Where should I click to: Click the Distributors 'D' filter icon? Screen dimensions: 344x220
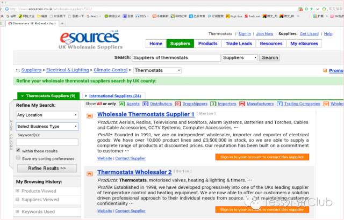(x=146, y=104)
